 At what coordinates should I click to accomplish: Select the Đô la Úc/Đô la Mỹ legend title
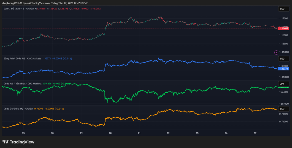[18, 109]
